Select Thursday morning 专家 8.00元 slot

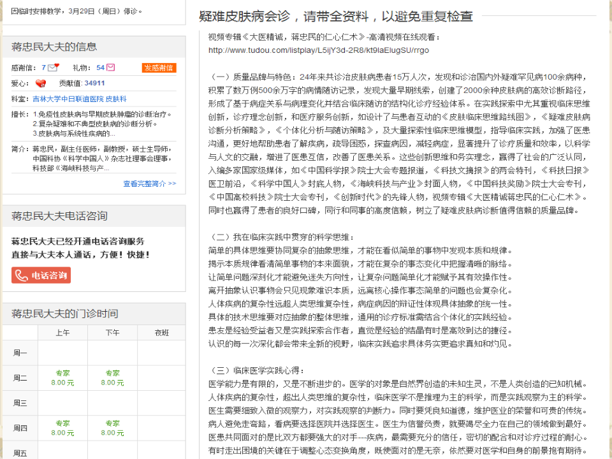(62, 428)
